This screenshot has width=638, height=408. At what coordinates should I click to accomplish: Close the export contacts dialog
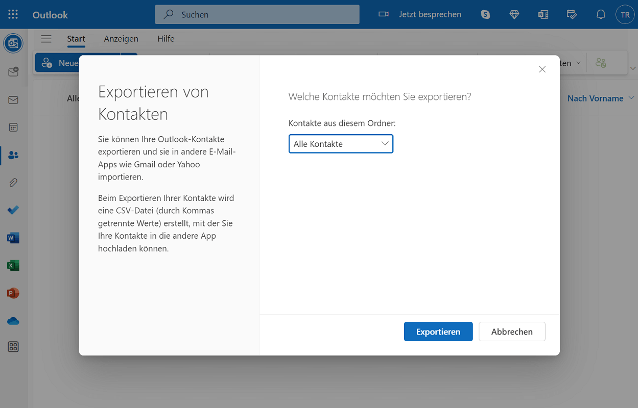[x=542, y=69]
